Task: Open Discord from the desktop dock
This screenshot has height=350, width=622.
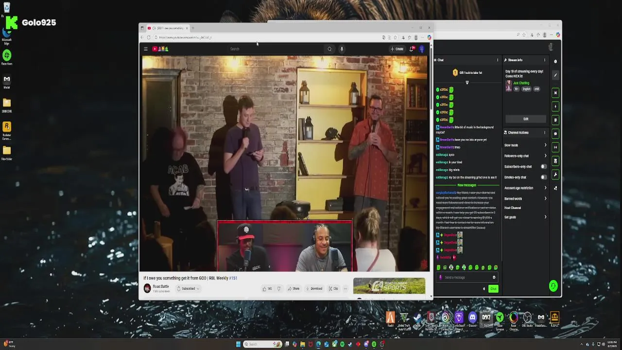Action: pyautogui.click(x=472, y=319)
